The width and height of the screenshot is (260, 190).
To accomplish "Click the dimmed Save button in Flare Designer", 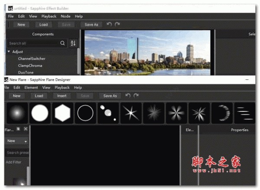I will (x=85, y=96).
